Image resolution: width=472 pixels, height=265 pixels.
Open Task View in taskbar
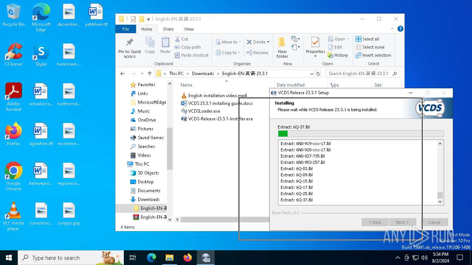tap(133, 258)
